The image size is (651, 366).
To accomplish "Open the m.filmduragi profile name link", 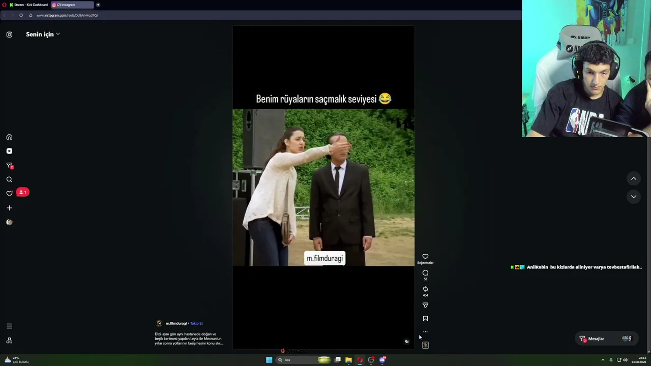I will pos(176,323).
